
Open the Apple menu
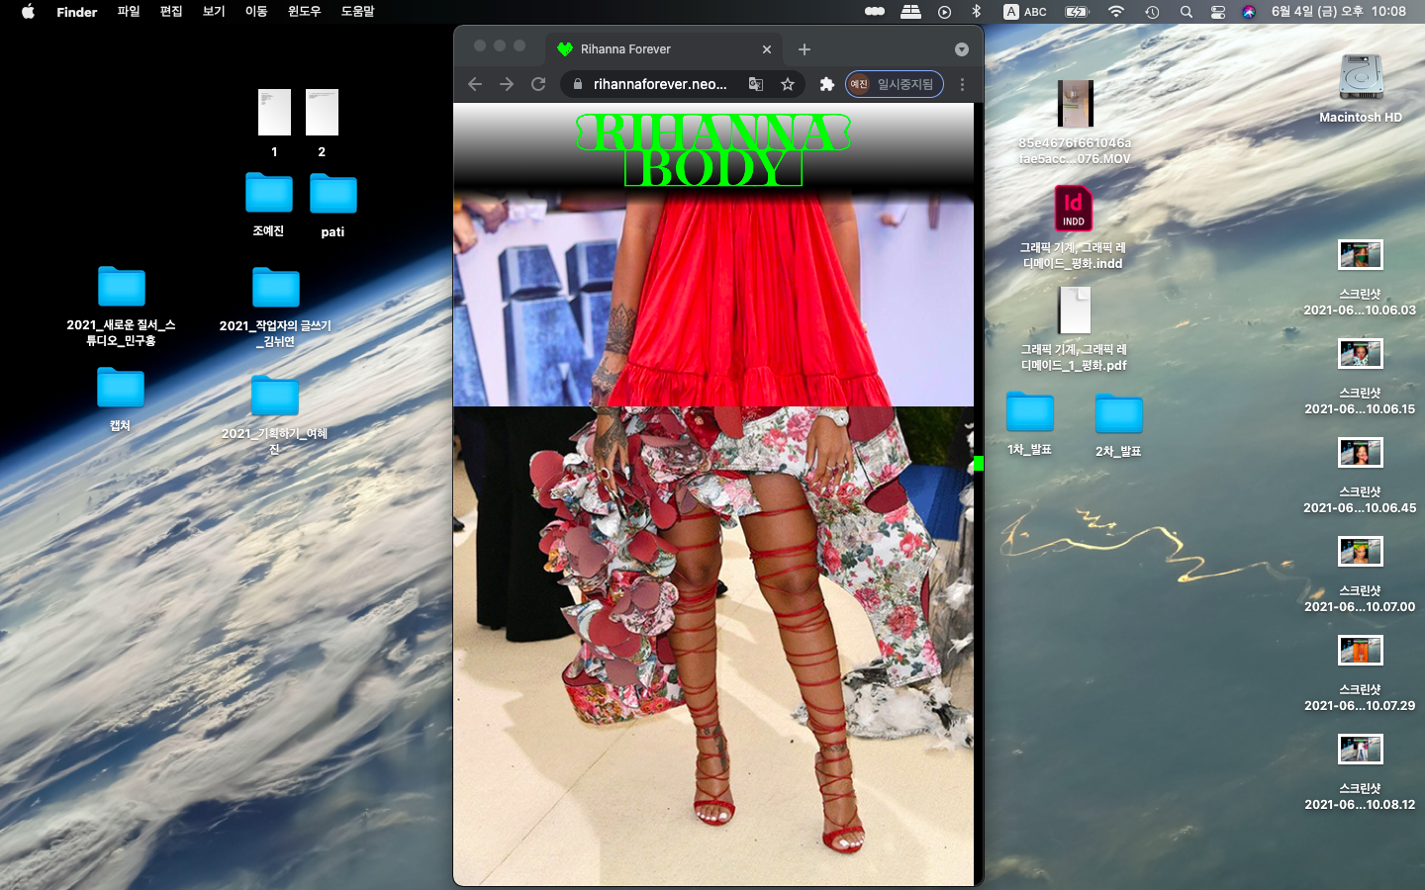tap(28, 12)
